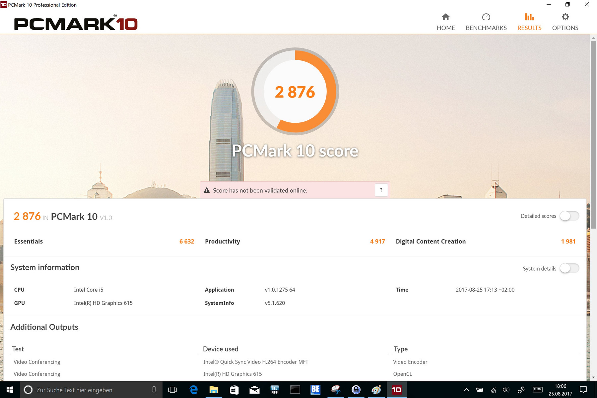Open the padlock app taskbar icon
The image size is (597, 398).
point(356,390)
